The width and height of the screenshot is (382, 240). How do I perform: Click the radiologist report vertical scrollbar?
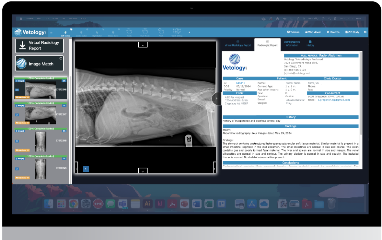point(361,94)
